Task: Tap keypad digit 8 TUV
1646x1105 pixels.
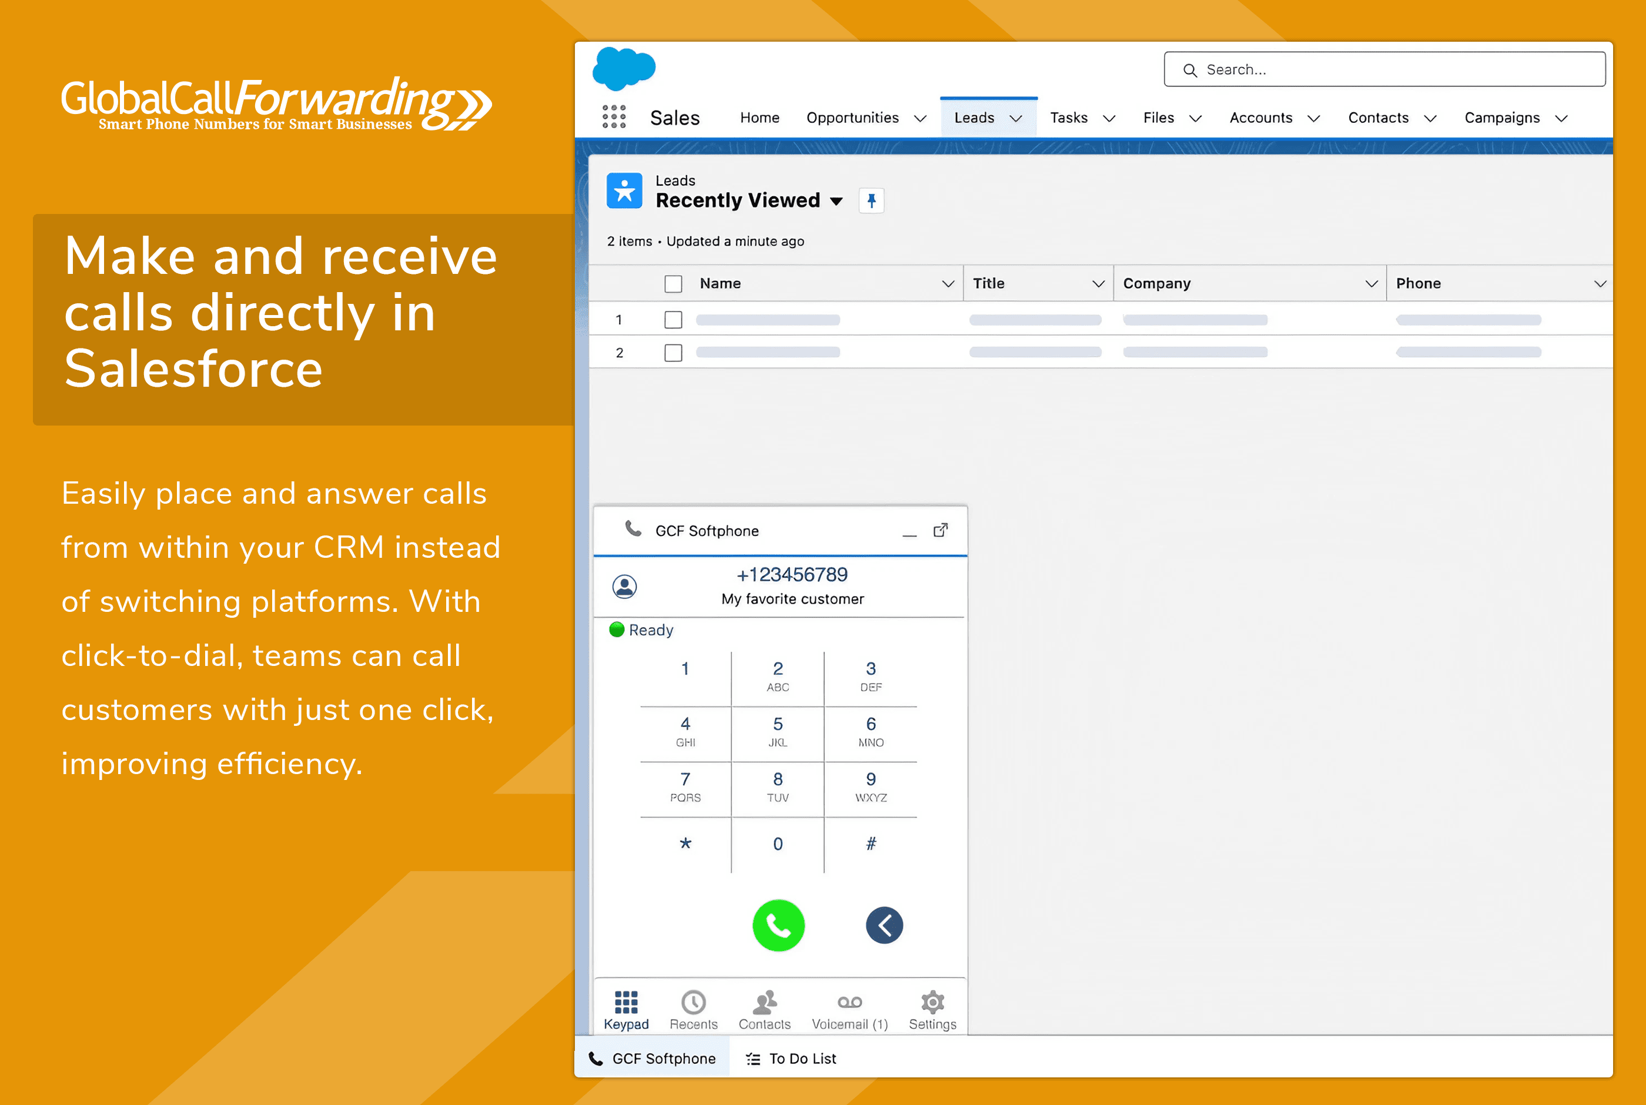Action: coord(778,787)
